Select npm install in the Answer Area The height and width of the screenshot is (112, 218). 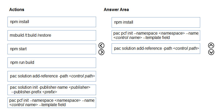pyautogui.click(x=156, y=22)
